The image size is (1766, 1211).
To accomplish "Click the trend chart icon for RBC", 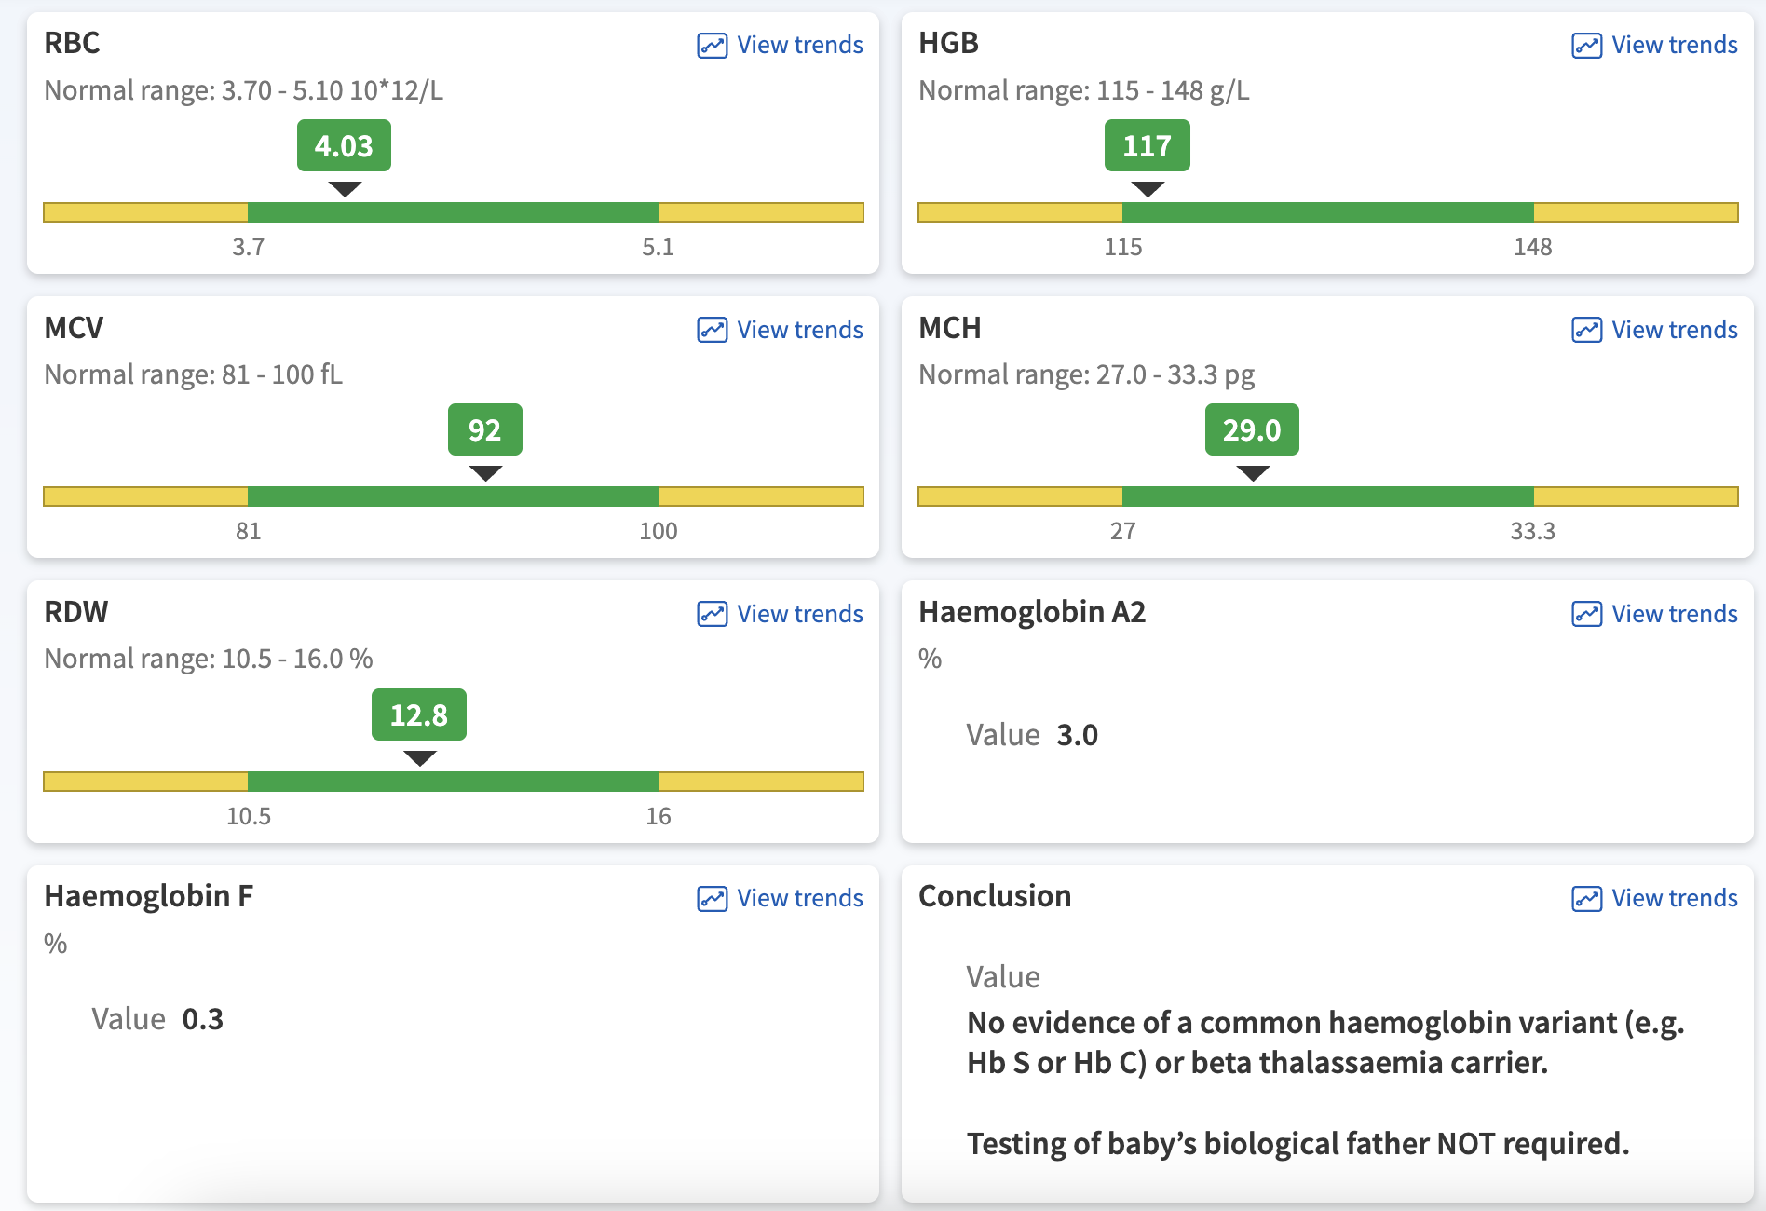I will (x=712, y=46).
